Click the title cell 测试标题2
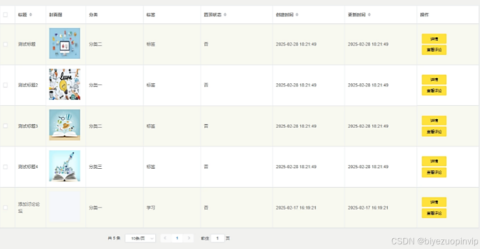 [x=28, y=85]
